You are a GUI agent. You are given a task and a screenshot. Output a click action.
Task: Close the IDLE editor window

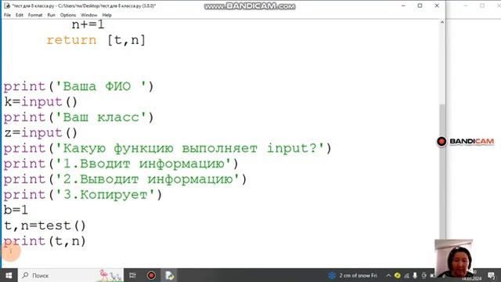click(x=437, y=5)
